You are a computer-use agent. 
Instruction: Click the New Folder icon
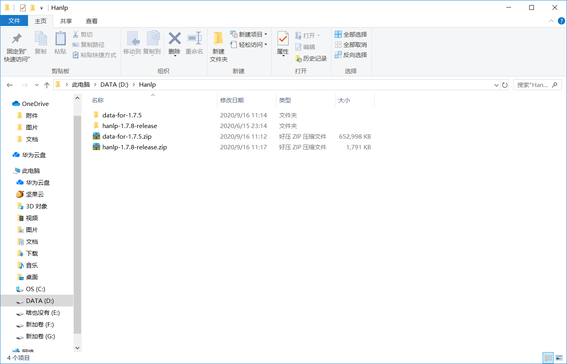click(218, 38)
